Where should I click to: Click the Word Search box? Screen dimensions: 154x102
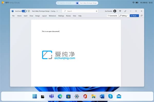click(x=80, y=11)
